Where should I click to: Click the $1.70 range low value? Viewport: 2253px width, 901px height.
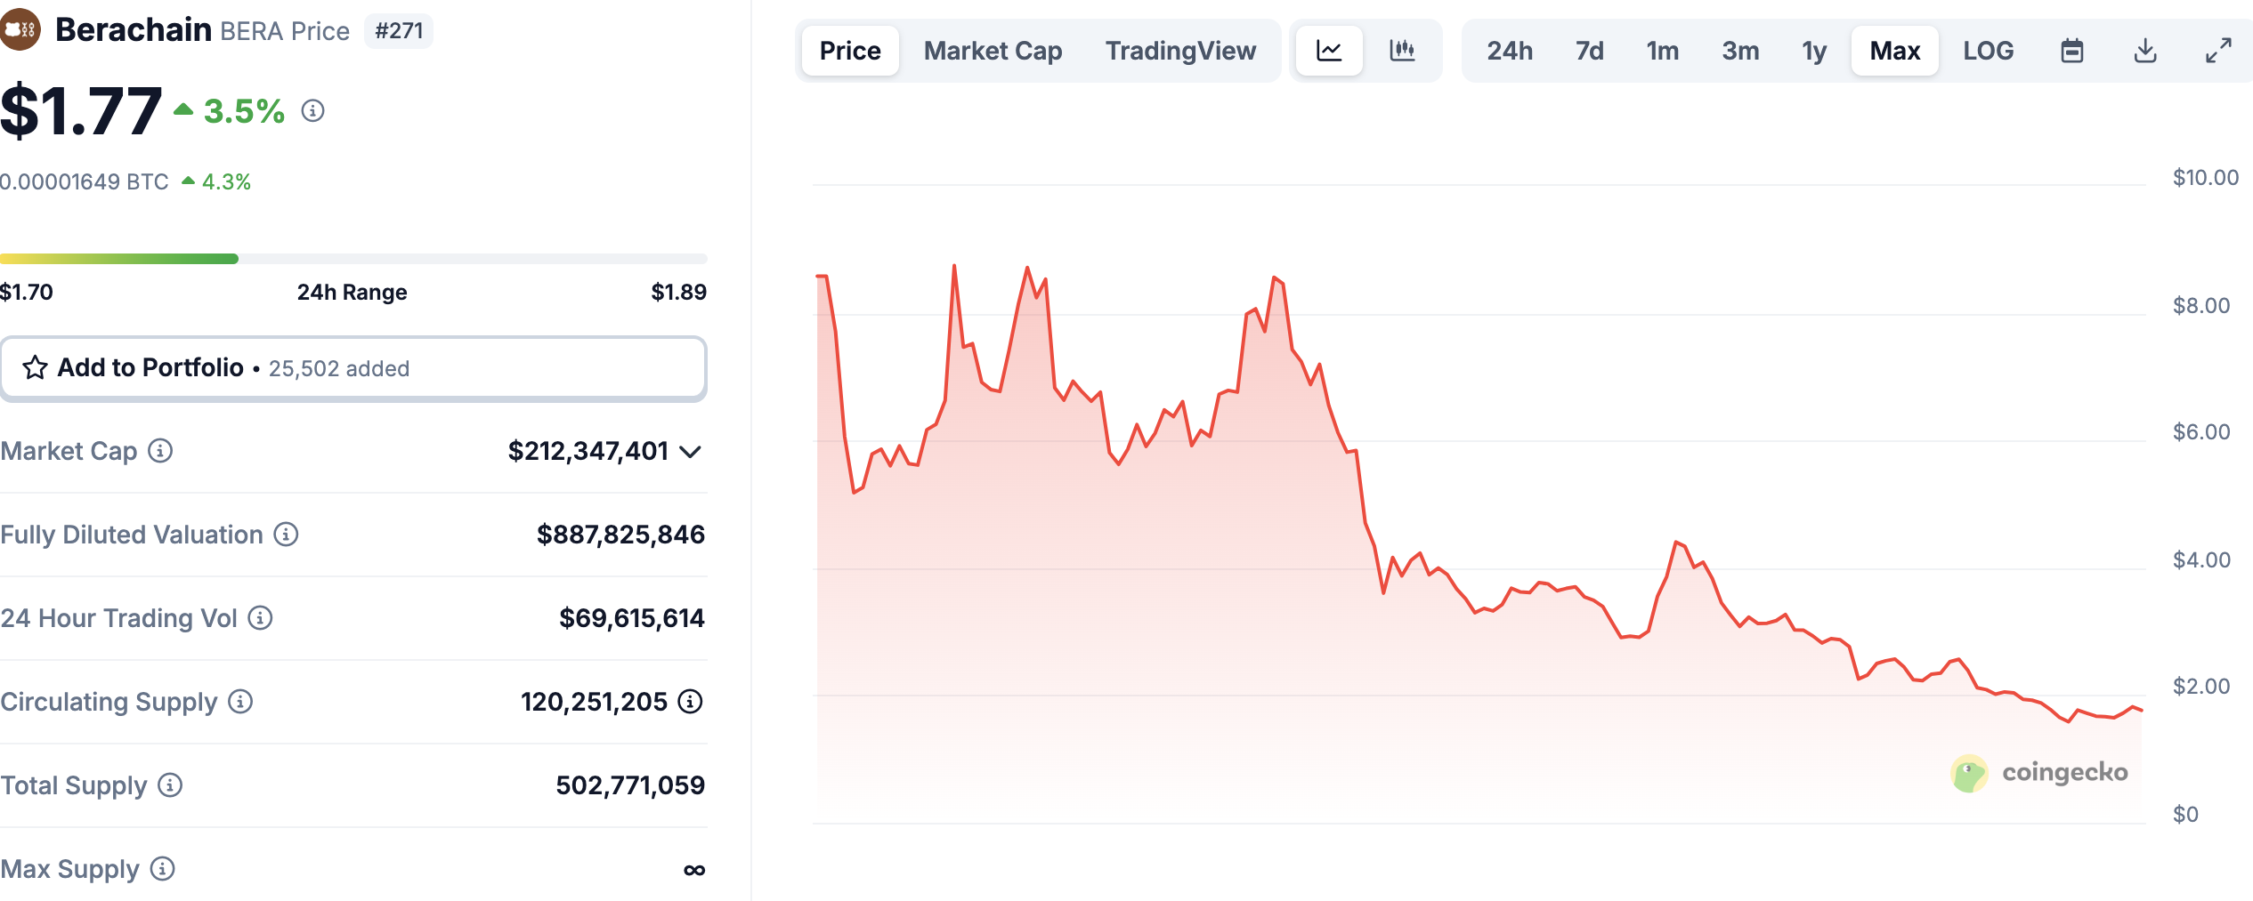pyautogui.click(x=27, y=293)
